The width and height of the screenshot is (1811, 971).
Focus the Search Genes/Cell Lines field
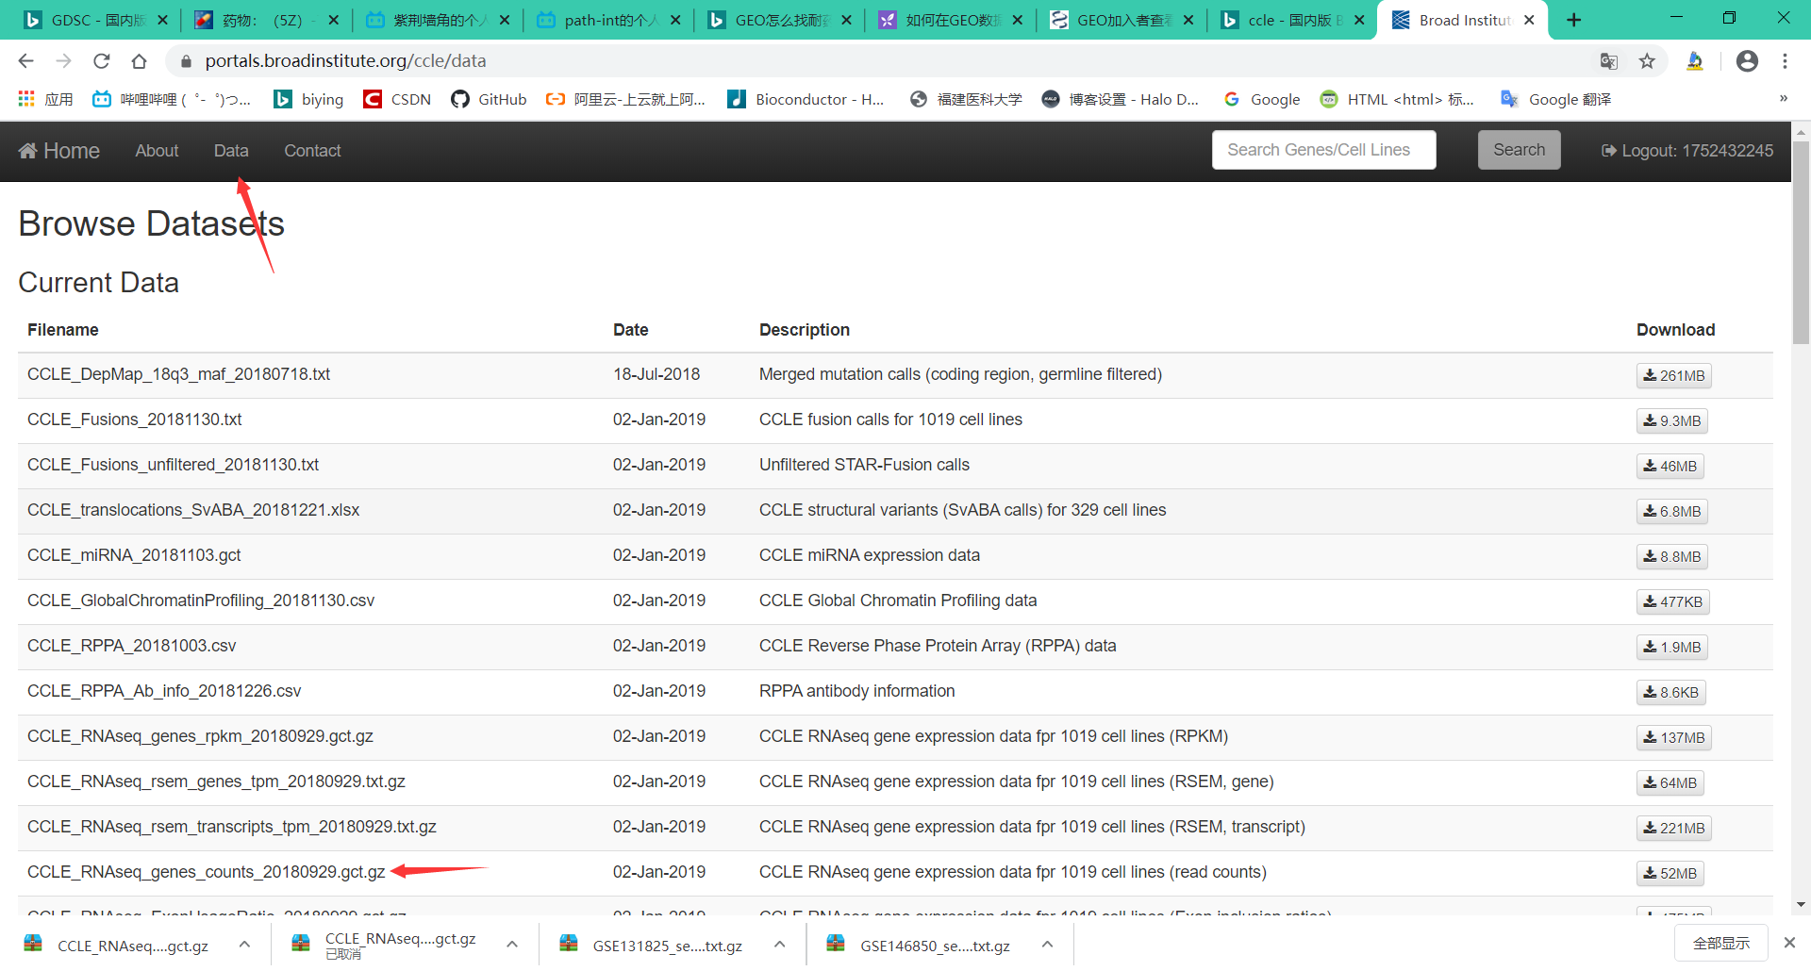(x=1323, y=150)
